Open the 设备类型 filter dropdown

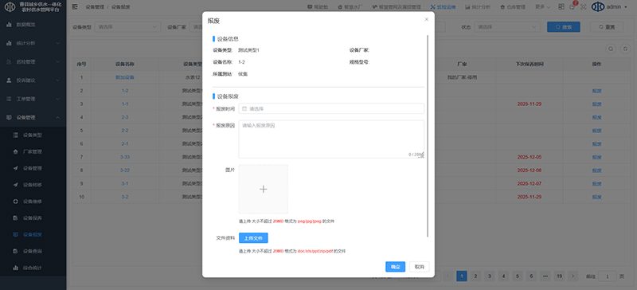click(x=127, y=27)
